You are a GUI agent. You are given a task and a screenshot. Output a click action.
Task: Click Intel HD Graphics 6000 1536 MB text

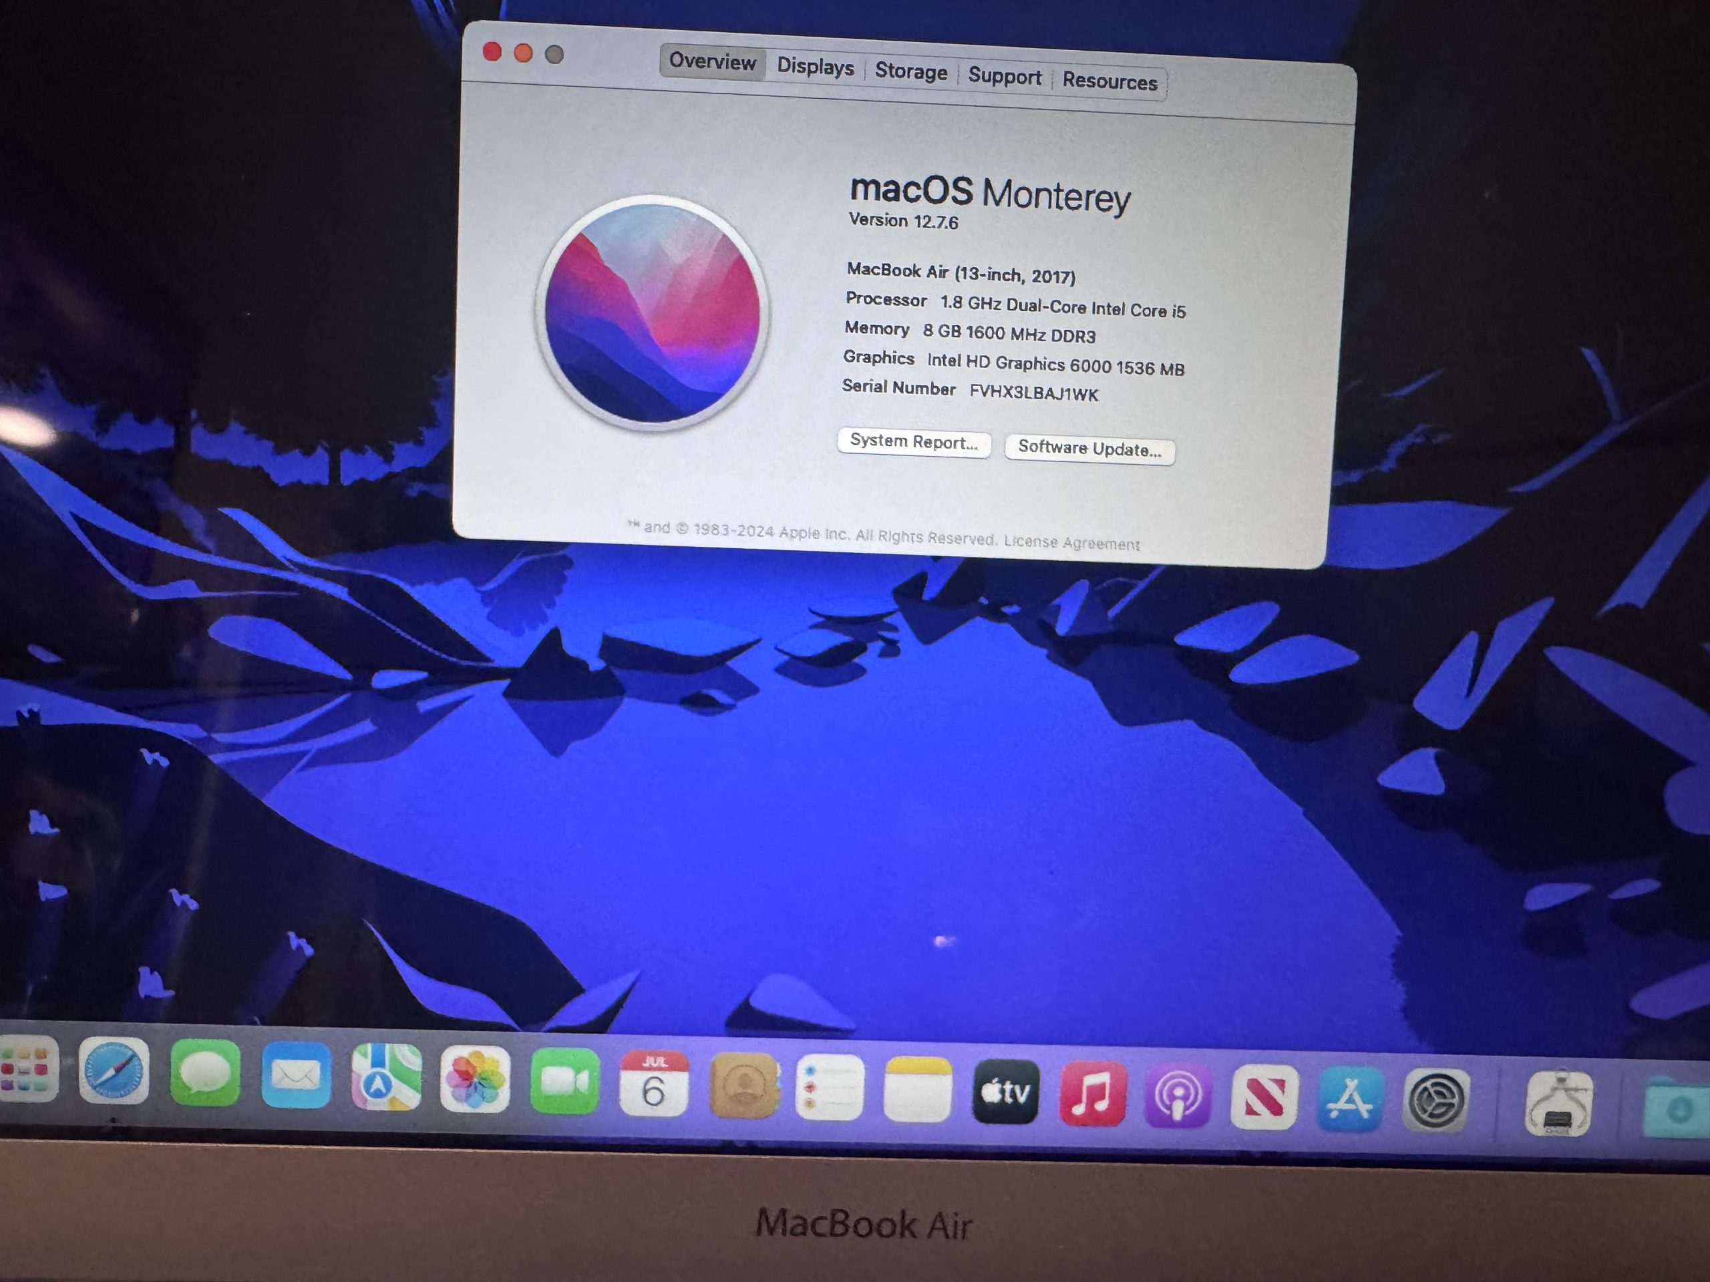click(1055, 364)
